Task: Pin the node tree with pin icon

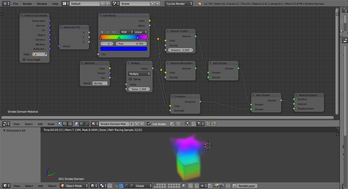Action: (172, 124)
